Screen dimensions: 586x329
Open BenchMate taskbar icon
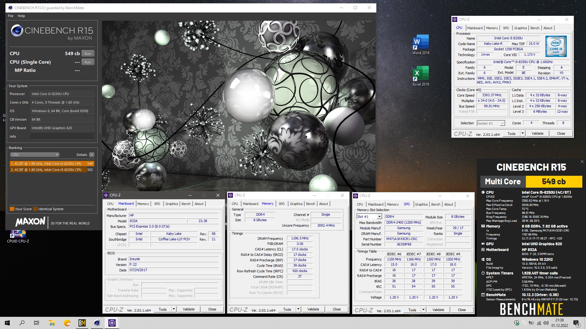coord(82,323)
